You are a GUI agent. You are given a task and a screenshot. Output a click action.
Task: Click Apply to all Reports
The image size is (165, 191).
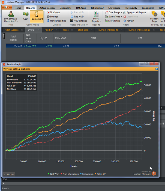pyautogui.click(x=135, y=13)
